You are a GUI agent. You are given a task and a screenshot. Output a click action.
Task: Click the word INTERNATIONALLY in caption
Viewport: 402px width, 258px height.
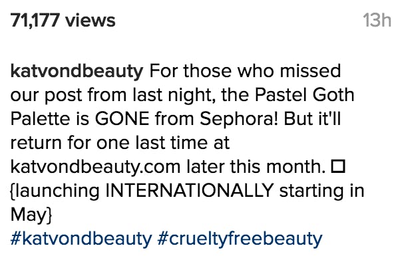tap(190, 190)
